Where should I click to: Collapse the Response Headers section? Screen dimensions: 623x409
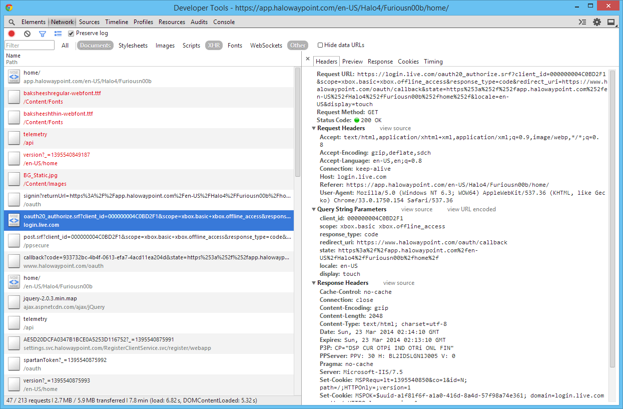coord(314,283)
